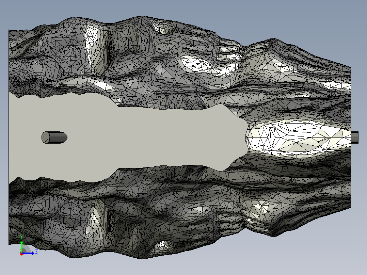Click the blue Z axis arrow of the triad
The image size is (367, 275).
28,253
